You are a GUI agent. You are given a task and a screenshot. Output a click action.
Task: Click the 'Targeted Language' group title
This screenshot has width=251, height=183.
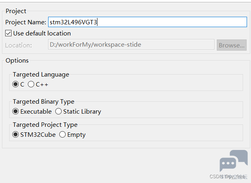41,75
